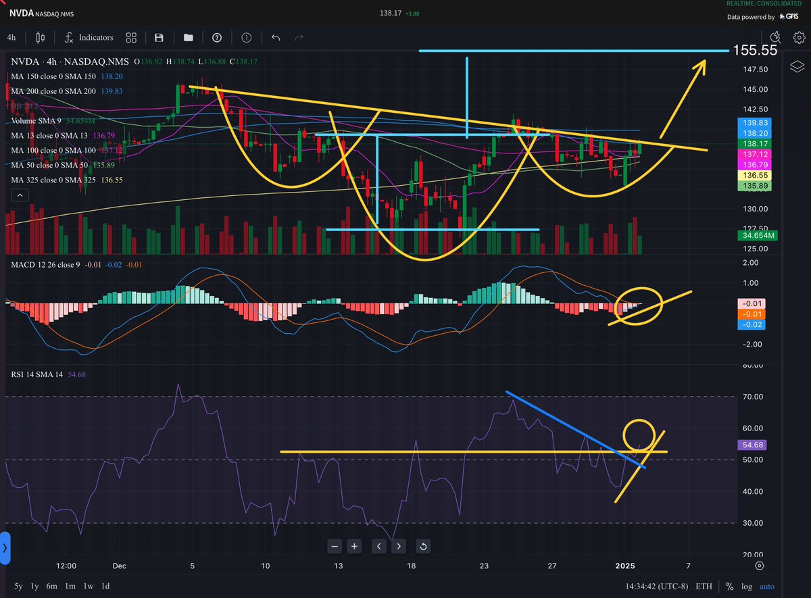The height and width of the screenshot is (598, 811).
Task: Reset chart view with circular arrow
Action: pyautogui.click(x=423, y=546)
